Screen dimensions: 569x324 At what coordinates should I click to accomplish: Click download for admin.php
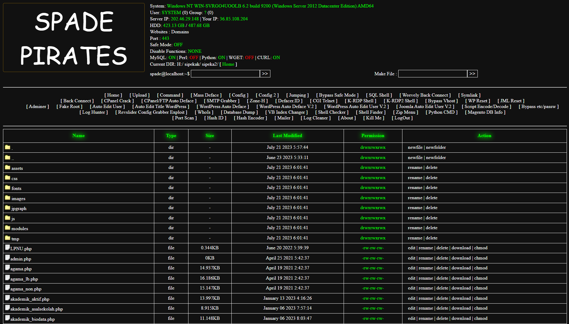pyautogui.click(x=461, y=258)
